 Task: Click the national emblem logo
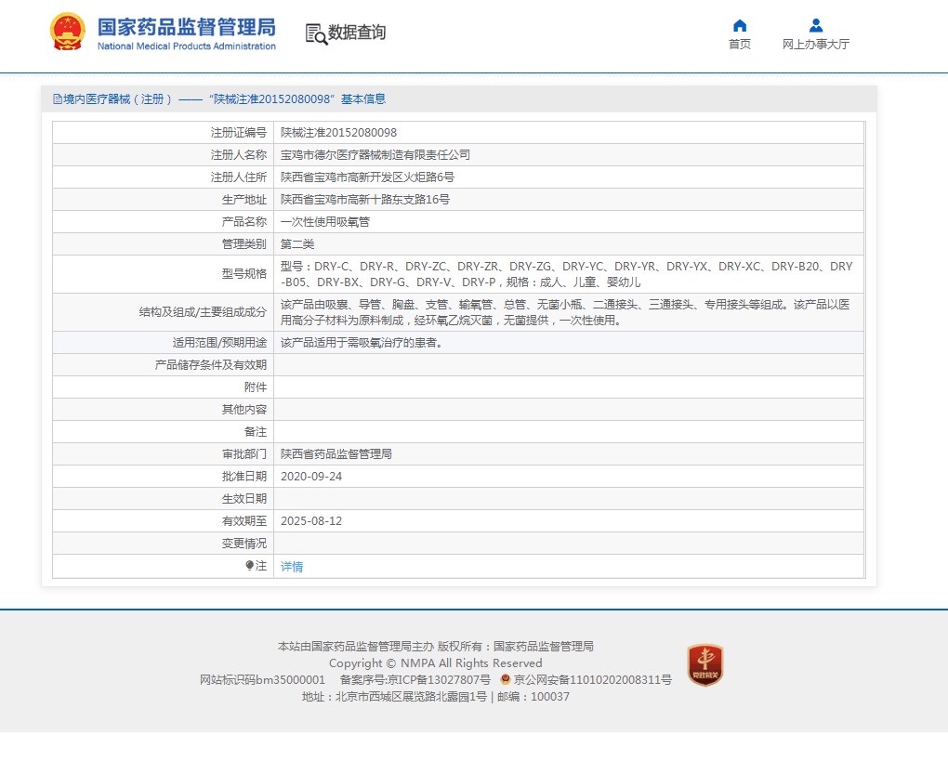[x=68, y=32]
